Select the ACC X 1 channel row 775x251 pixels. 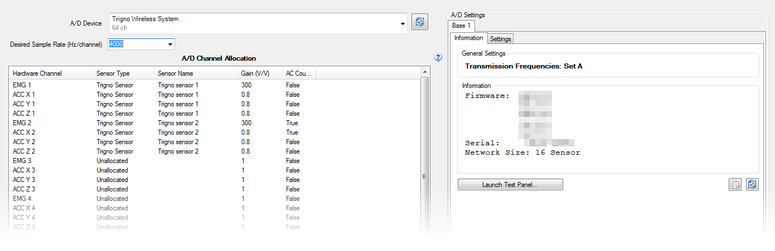click(x=215, y=94)
